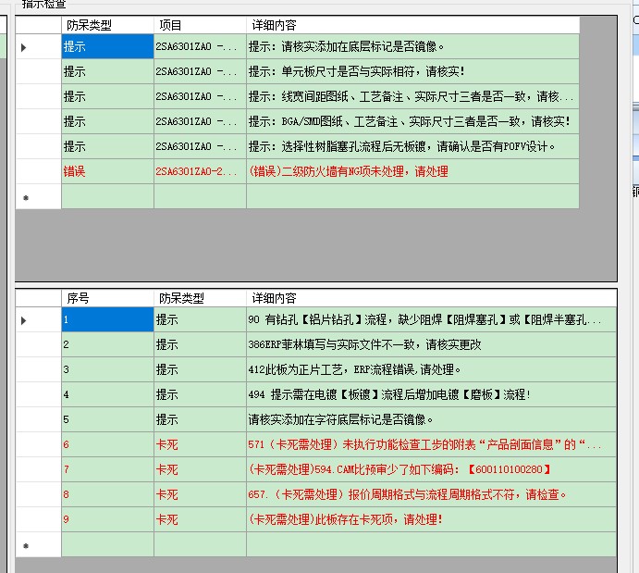Click the row selector arrow of lower table

(24, 320)
